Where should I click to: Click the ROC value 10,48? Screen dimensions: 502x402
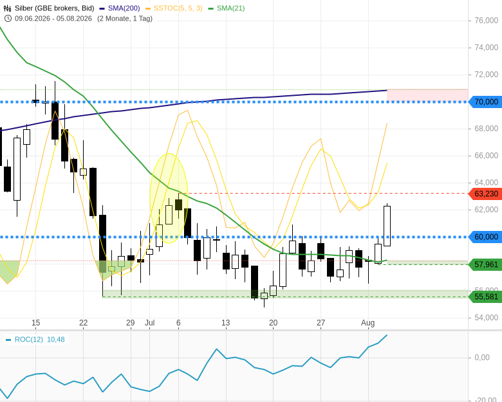(56, 339)
